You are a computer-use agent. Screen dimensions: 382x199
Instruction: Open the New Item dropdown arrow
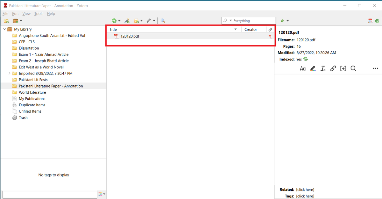click(119, 21)
